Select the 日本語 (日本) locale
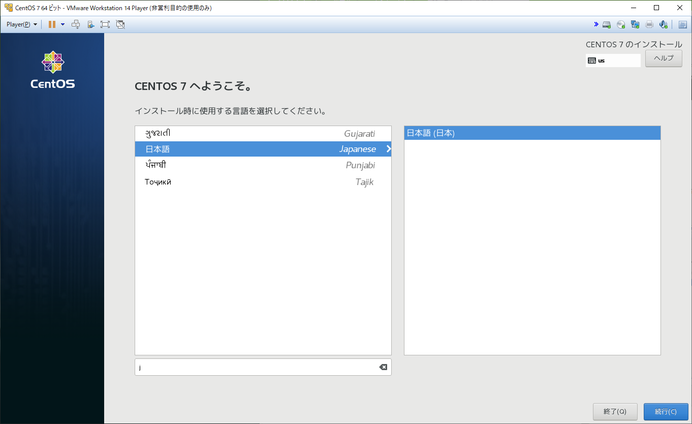 tap(532, 133)
